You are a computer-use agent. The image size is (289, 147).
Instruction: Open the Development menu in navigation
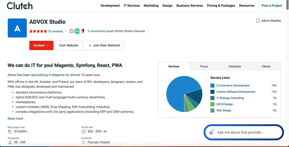pyautogui.click(x=110, y=5)
